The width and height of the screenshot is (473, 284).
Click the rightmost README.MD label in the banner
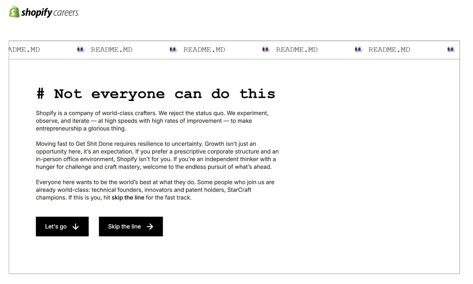coord(389,50)
